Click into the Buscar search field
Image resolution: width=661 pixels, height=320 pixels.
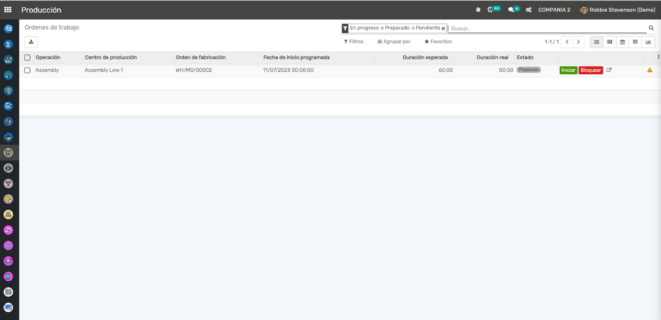[x=546, y=28]
